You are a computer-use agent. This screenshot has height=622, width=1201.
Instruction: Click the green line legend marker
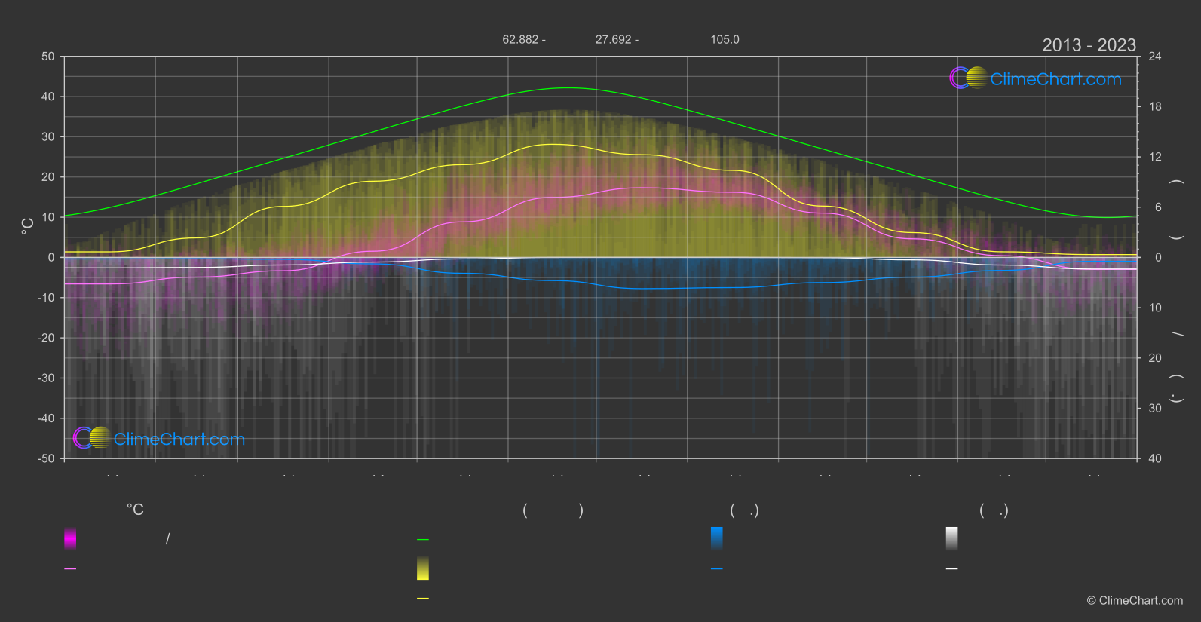pos(423,540)
